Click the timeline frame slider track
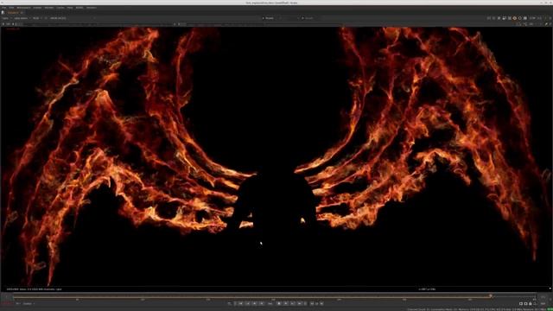 pyautogui.click(x=275, y=296)
